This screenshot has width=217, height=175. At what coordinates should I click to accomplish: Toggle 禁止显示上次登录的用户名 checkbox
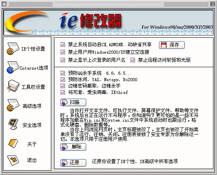coord(63,60)
